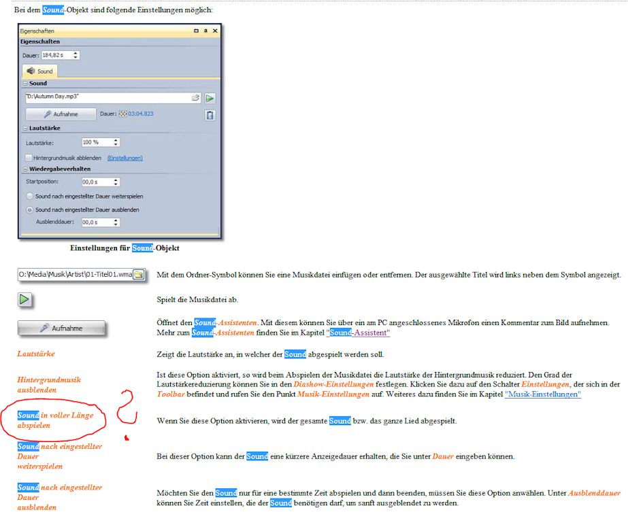
Task: Open the "Musik-Einstellungen" chapter hyperlink
Action: [542, 394]
